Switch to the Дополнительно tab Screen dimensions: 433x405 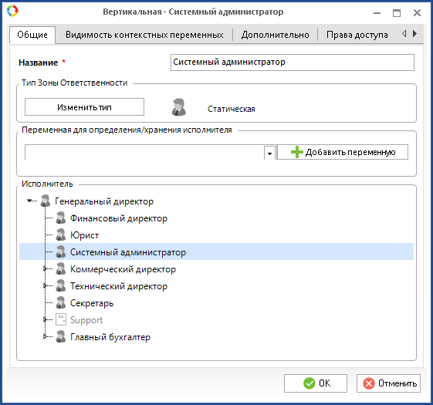(x=275, y=35)
